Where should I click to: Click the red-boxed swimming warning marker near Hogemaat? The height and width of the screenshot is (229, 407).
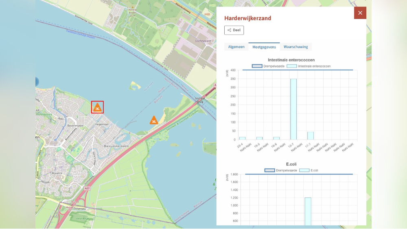(x=97, y=107)
